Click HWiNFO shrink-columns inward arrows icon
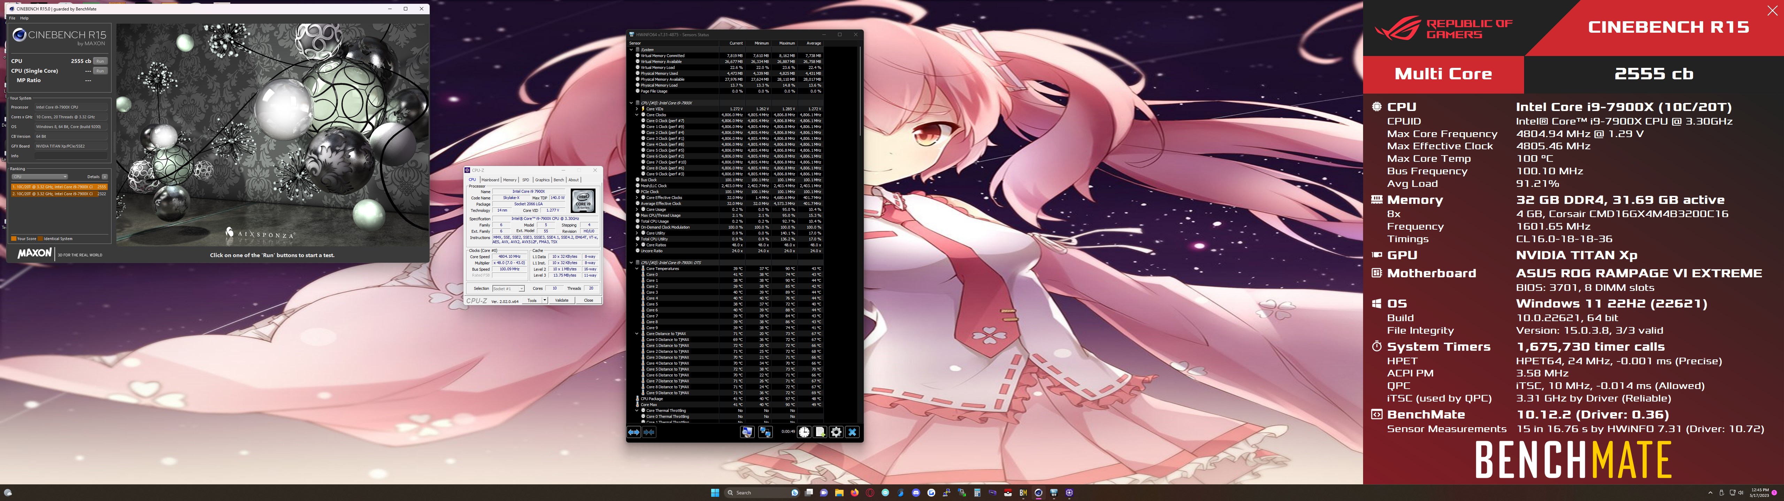This screenshot has width=1784, height=501. click(649, 432)
